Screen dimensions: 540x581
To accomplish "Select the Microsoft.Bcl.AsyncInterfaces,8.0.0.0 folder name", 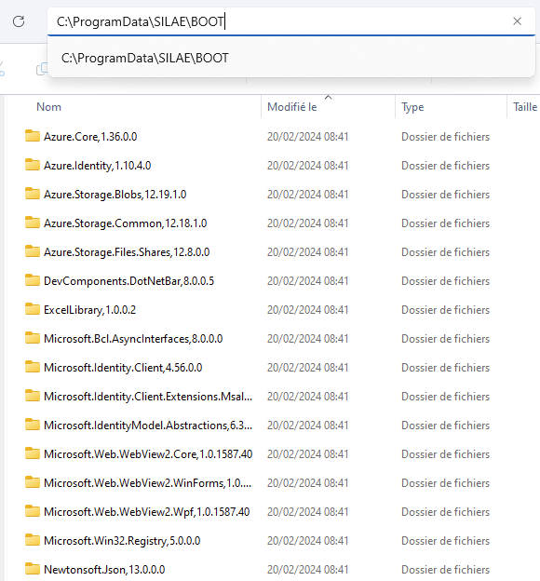I will [x=133, y=339].
